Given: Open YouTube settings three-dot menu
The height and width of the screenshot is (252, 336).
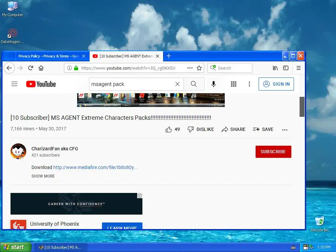Looking at the screenshot, I should (x=249, y=84).
